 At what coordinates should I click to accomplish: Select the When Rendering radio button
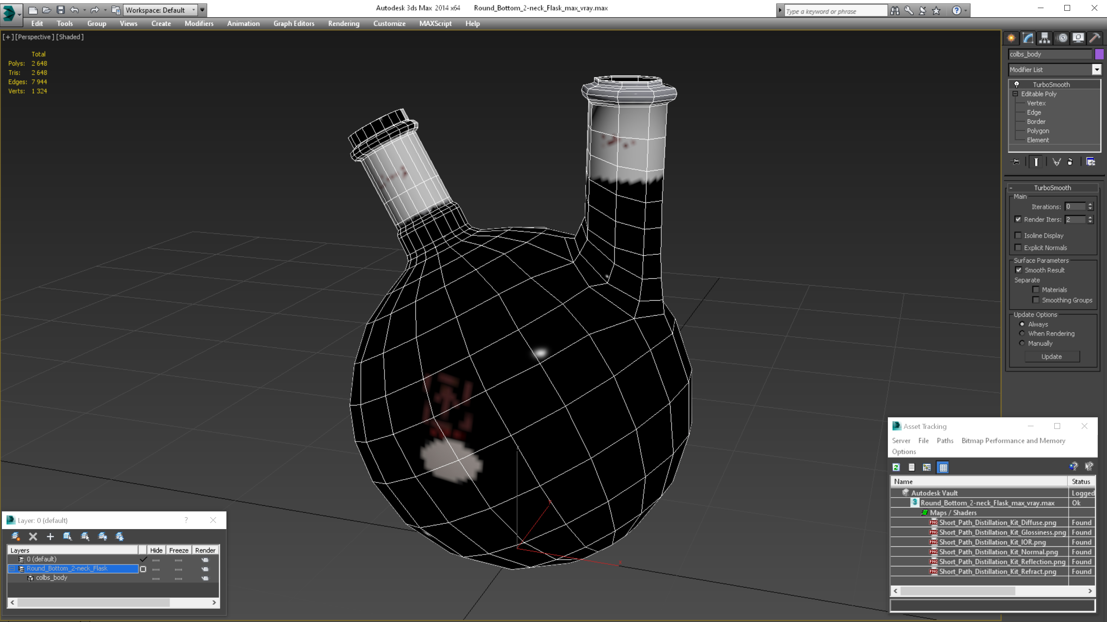click(1022, 334)
